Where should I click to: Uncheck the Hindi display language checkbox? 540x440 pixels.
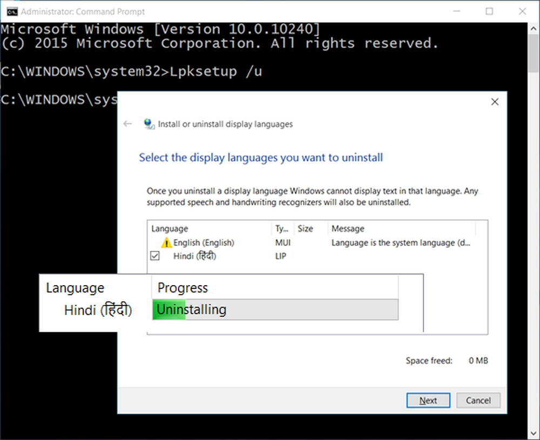point(154,256)
